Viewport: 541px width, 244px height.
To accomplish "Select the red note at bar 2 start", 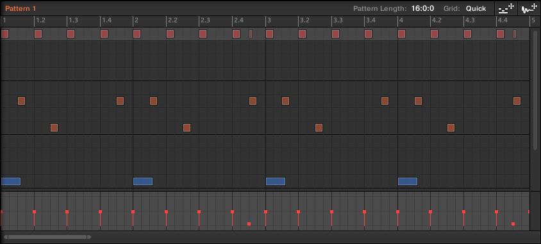I will pyautogui.click(x=137, y=34).
